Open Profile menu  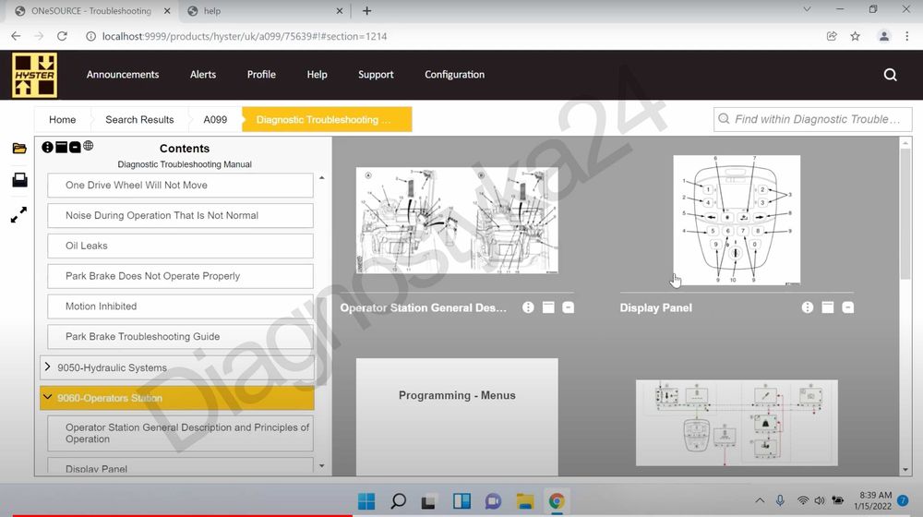click(x=261, y=75)
